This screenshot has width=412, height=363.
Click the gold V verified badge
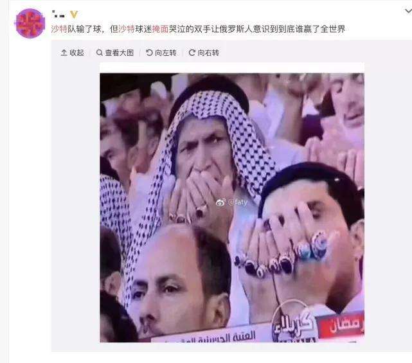(74, 14)
